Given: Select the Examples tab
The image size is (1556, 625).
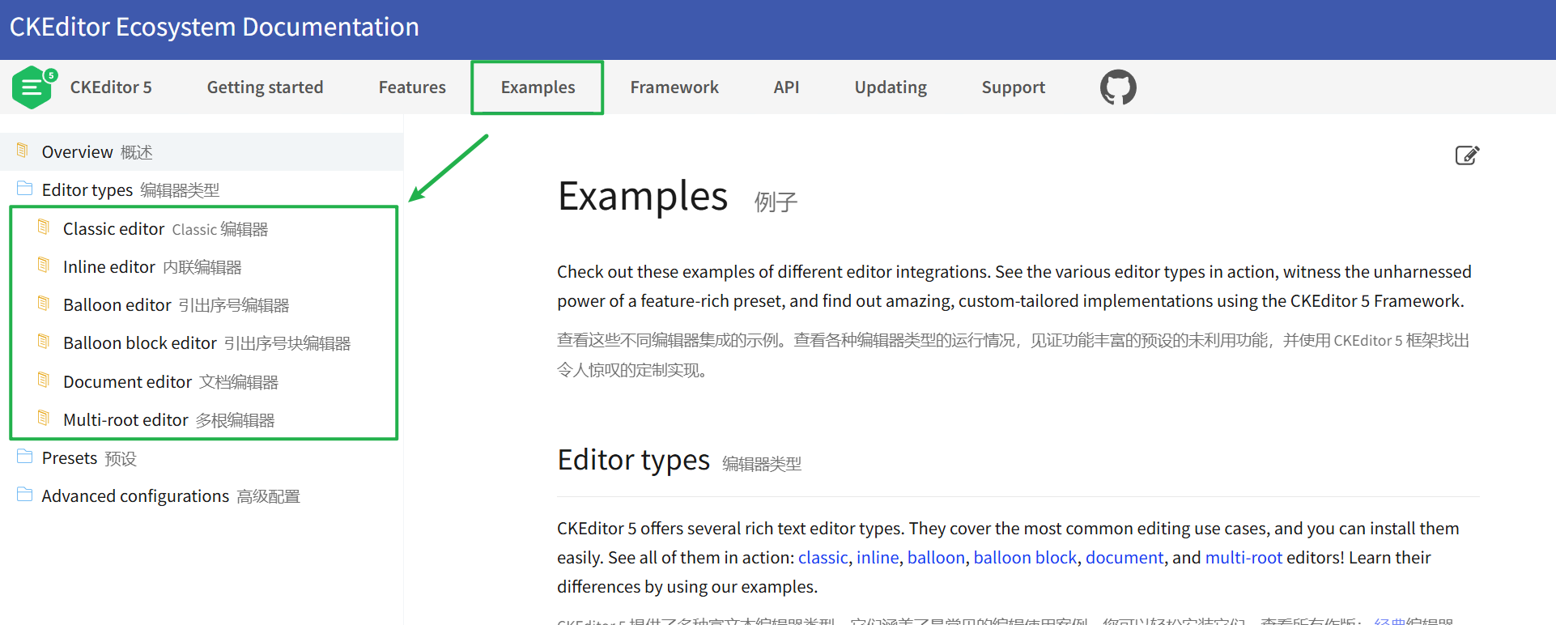Looking at the screenshot, I should 538,87.
